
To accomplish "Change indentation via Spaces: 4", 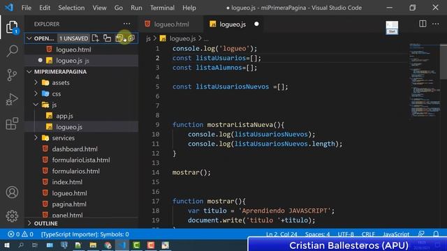I will coord(317,234).
